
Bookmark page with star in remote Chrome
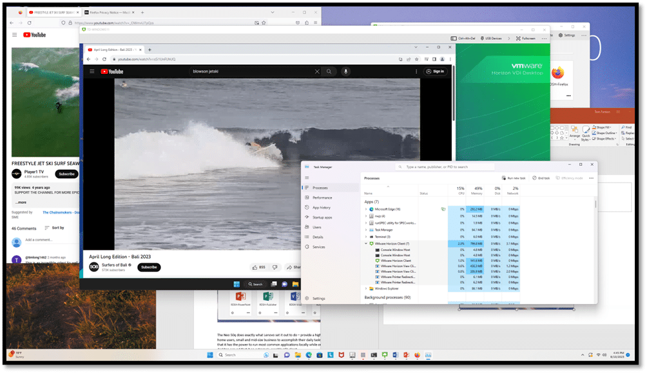coord(417,59)
